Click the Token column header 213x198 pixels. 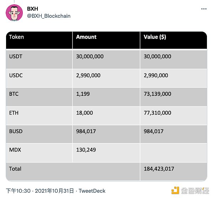(39, 40)
